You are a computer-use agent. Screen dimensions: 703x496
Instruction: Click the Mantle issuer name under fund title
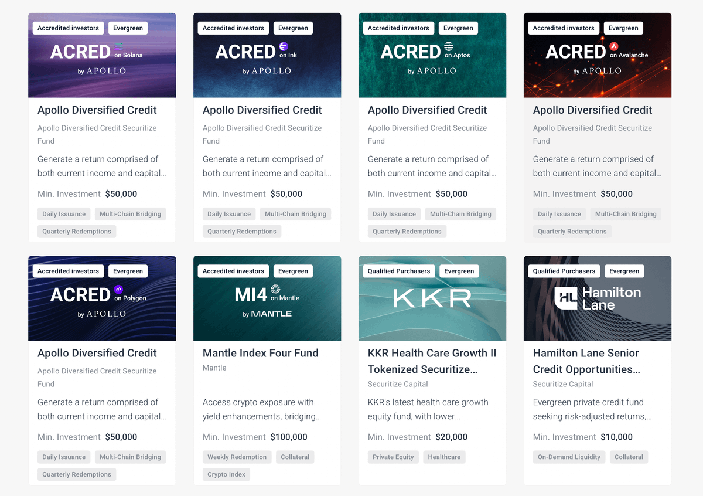214,368
